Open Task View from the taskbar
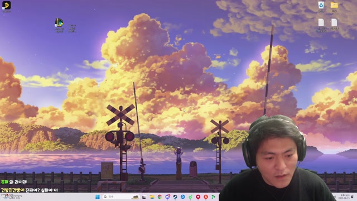Screen dimensions: 357x201 tap(144, 197)
